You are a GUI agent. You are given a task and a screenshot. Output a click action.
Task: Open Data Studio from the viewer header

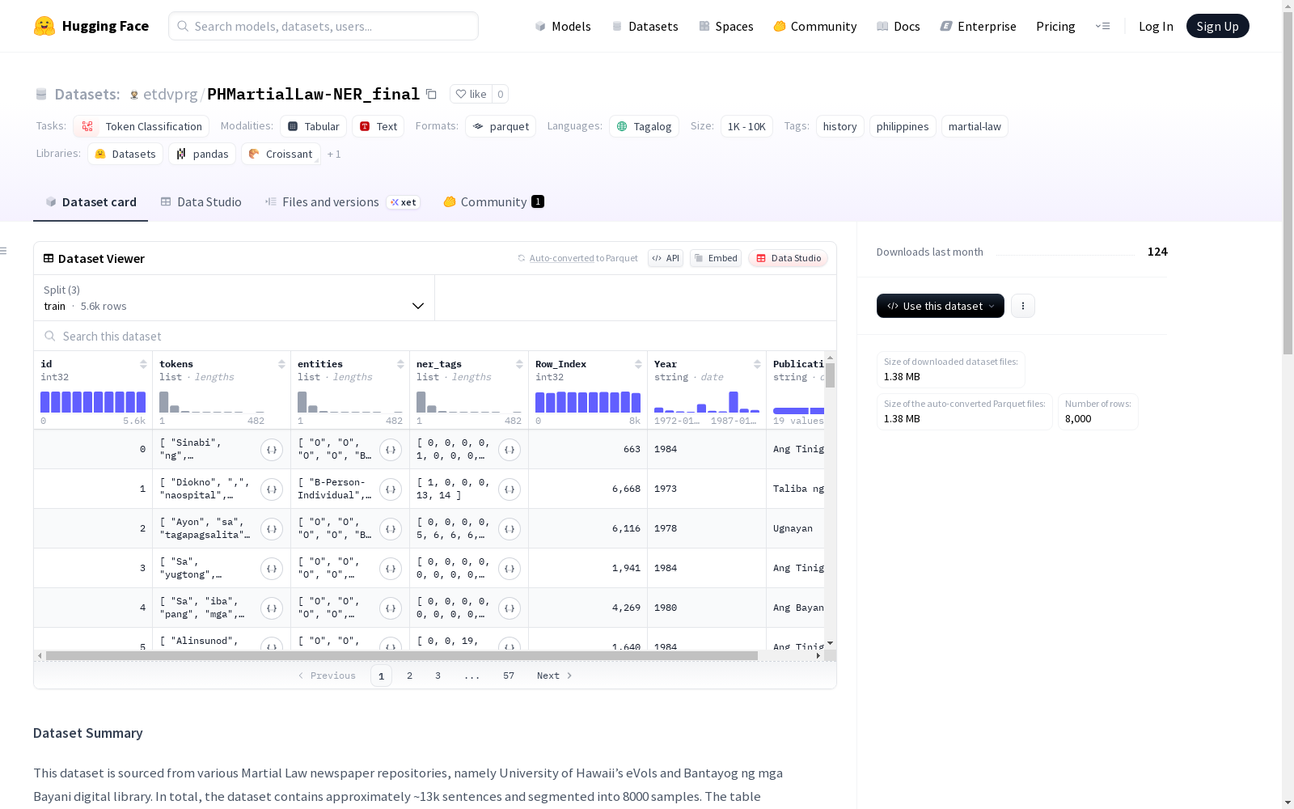[789, 258]
